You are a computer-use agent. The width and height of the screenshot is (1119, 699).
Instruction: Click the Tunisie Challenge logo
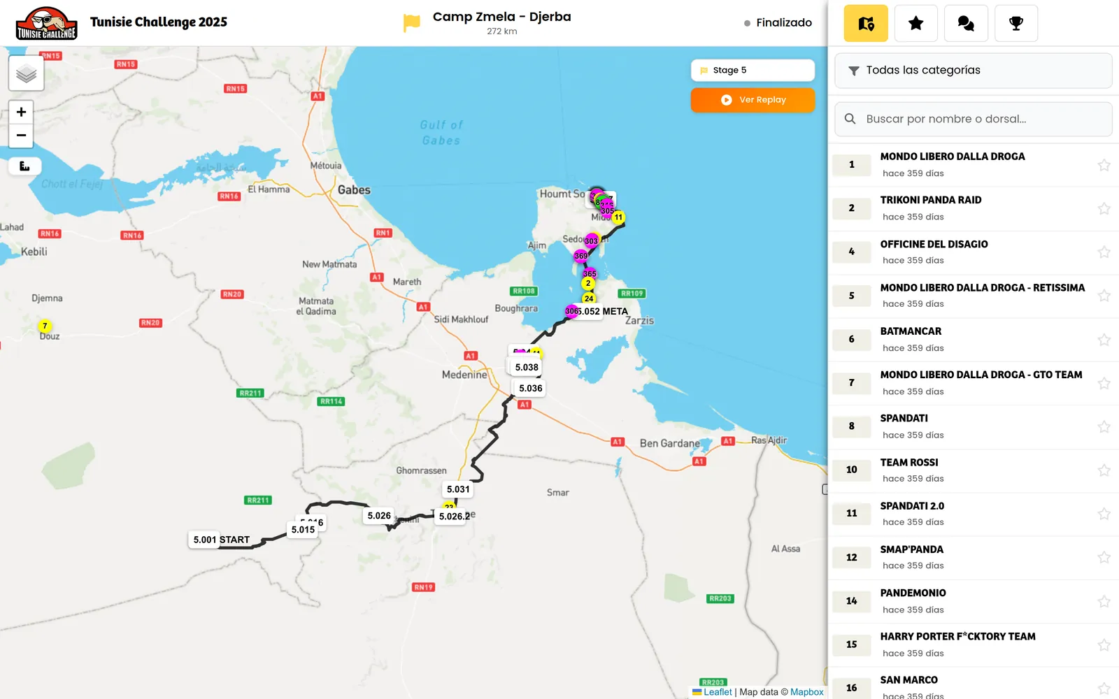[x=46, y=23]
